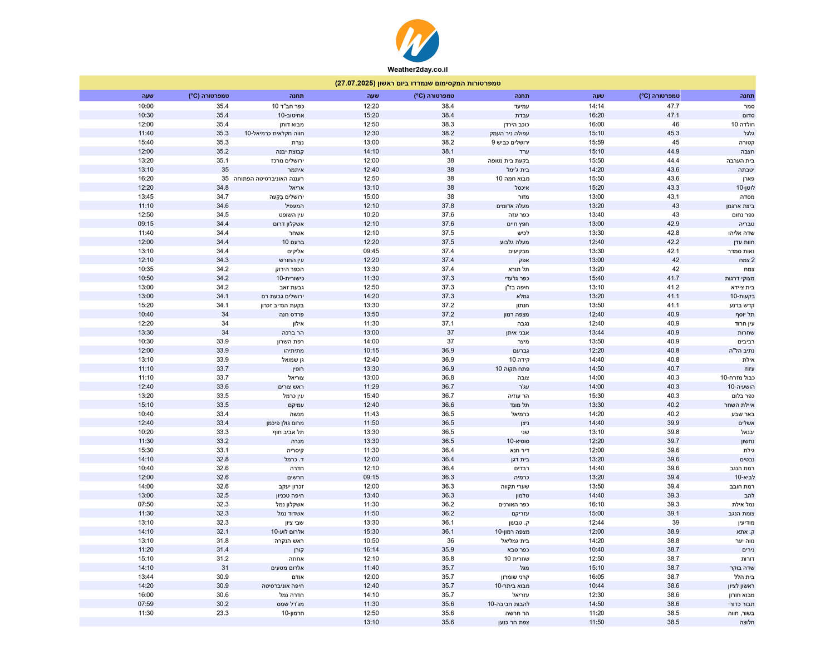The width and height of the screenshot is (835, 645).
Task: Select the station cell ראשון לציון
Action: click(741, 586)
